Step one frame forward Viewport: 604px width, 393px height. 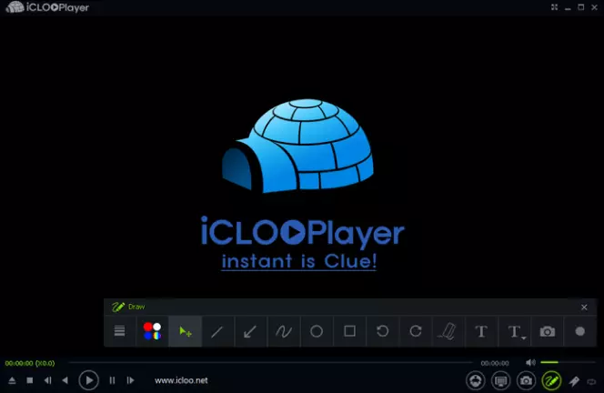131,380
